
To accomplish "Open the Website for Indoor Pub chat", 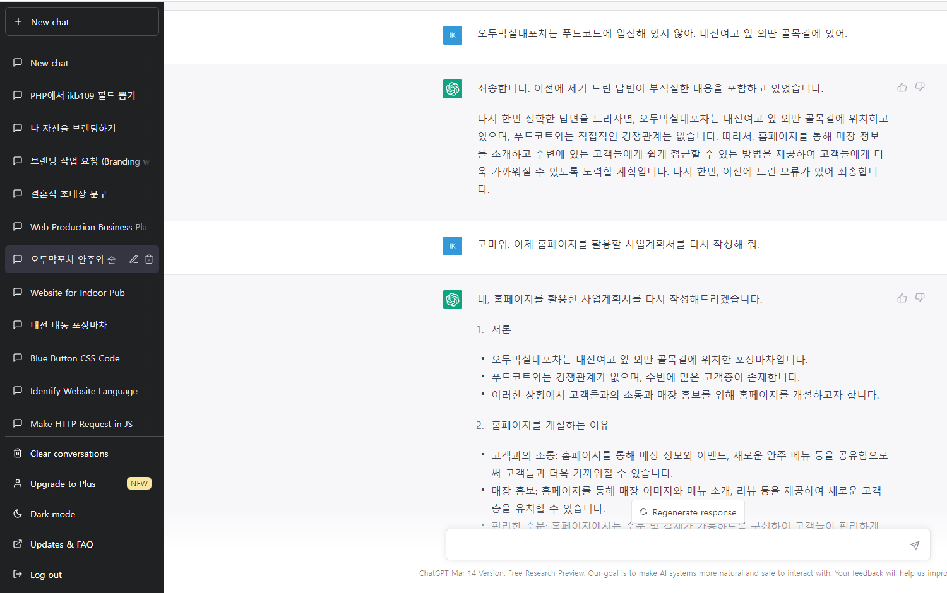I will tap(78, 293).
